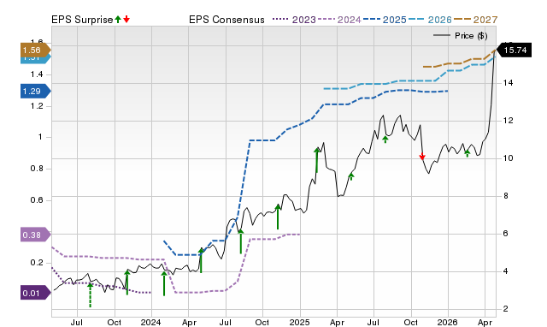Viewport: 547px width, 327px height.
Task: Click the dashed green surprise arrow near July 2023
Action: coord(90,295)
